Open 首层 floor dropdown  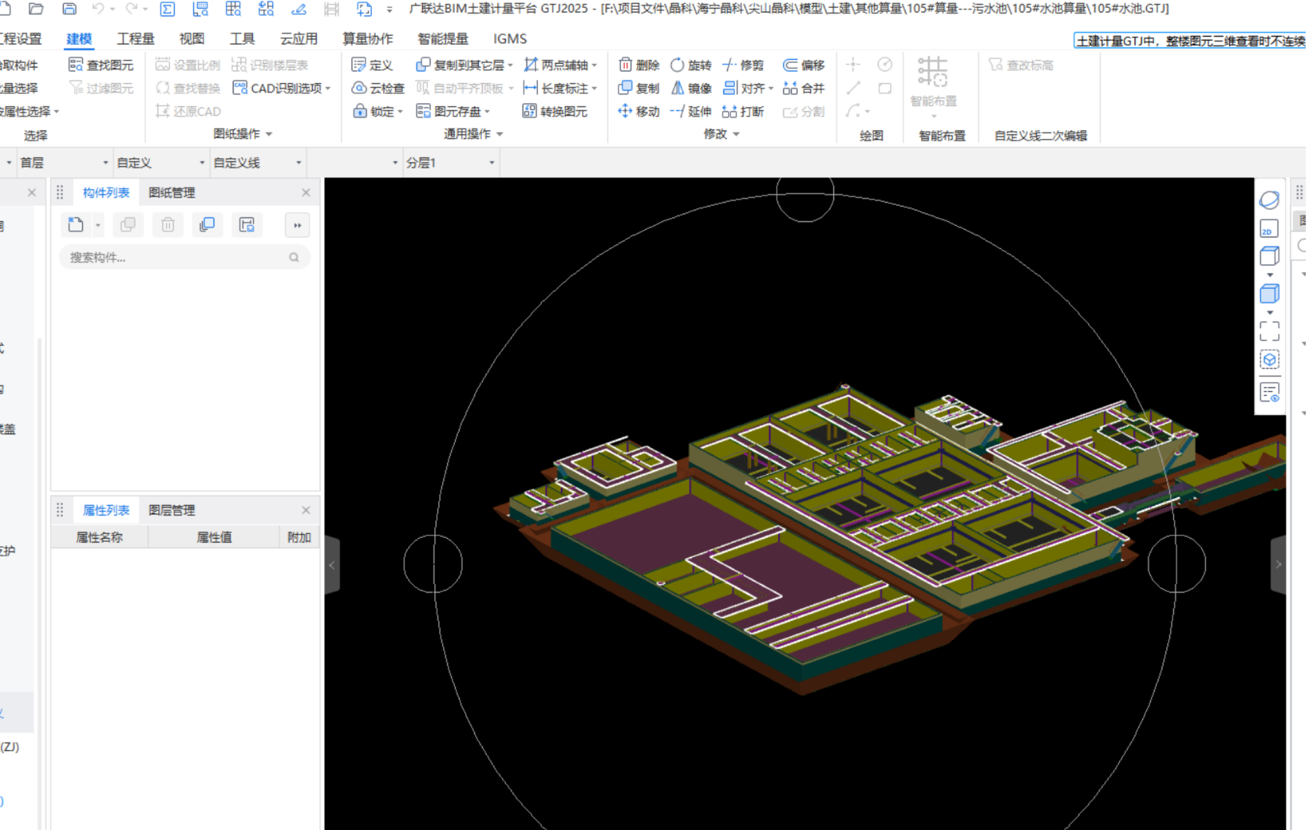point(64,163)
